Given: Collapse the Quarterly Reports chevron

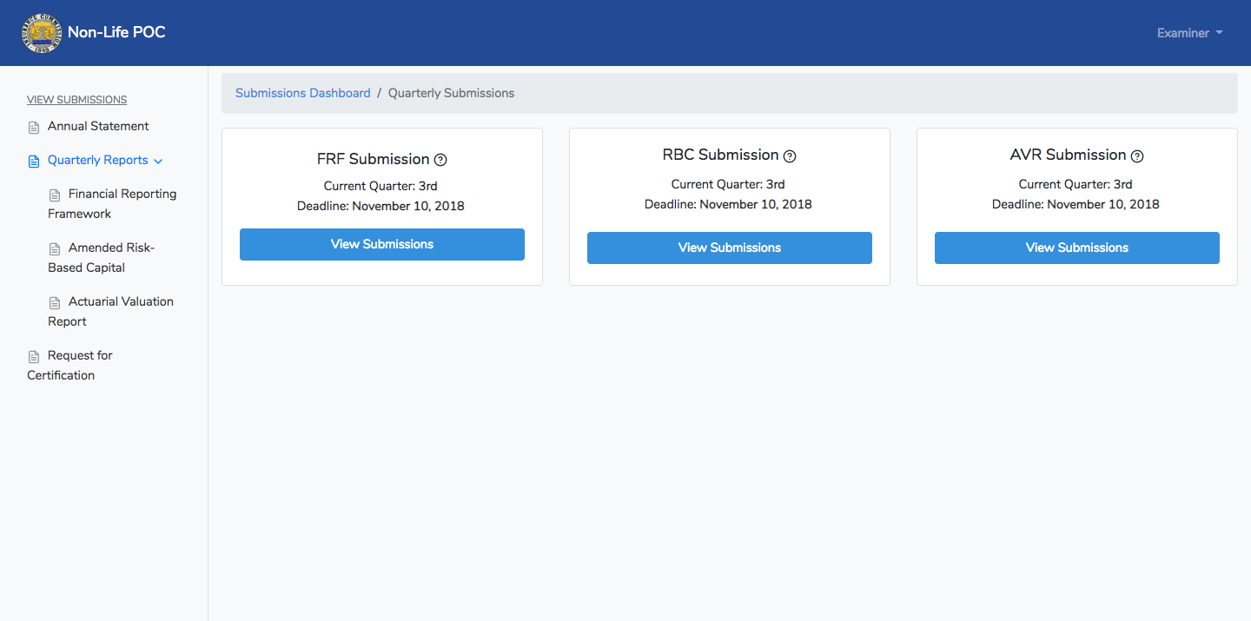Looking at the screenshot, I should 158,161.
